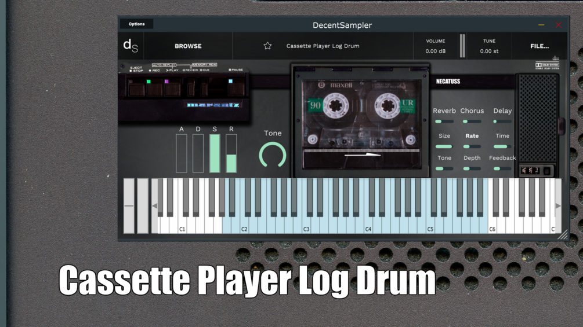Shift keyboard octave up with right arrow
Screen dimensions: 583x327
(558, 206)
